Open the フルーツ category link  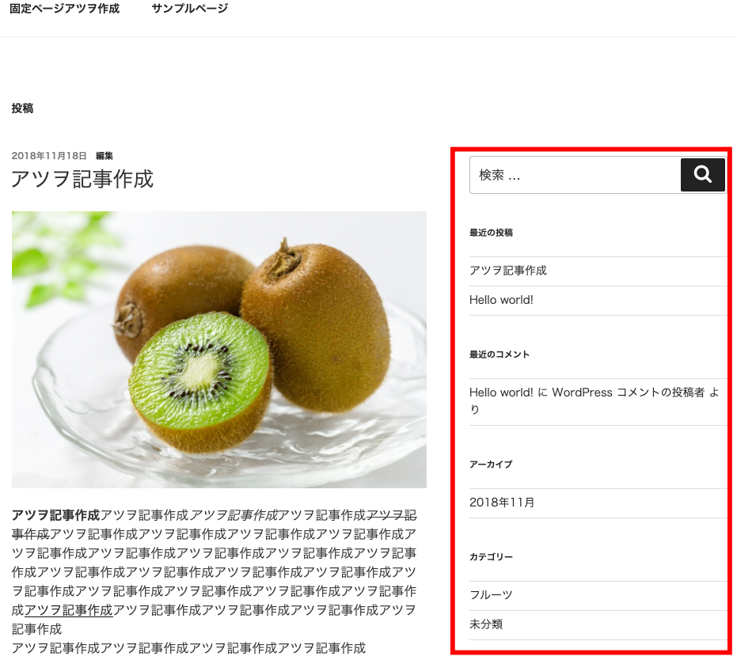(491, 595)
